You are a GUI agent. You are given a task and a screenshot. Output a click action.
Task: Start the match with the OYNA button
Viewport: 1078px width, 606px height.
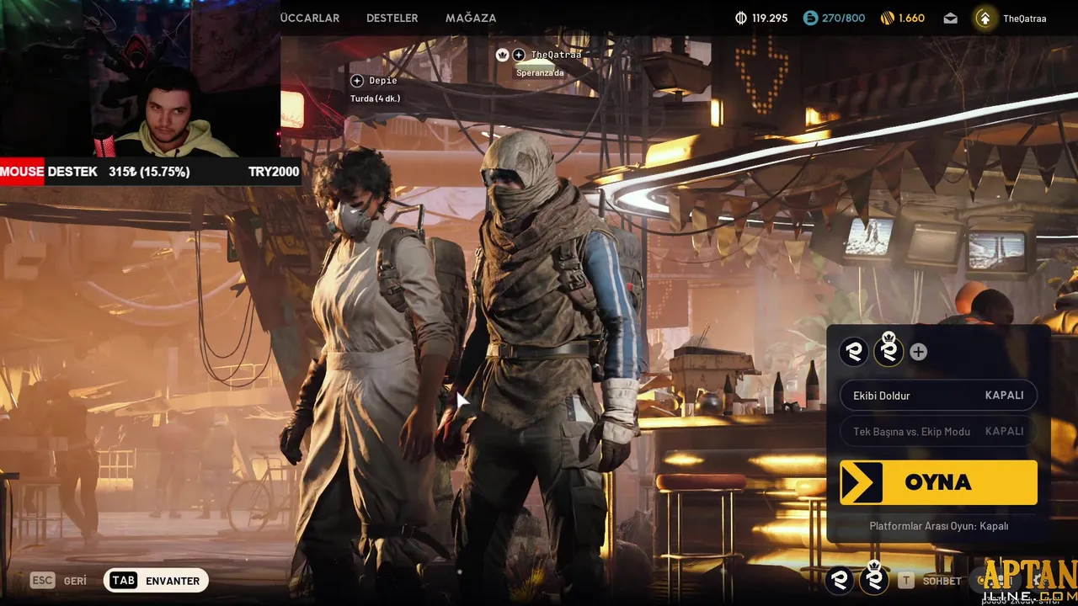(x=938, y=482)
